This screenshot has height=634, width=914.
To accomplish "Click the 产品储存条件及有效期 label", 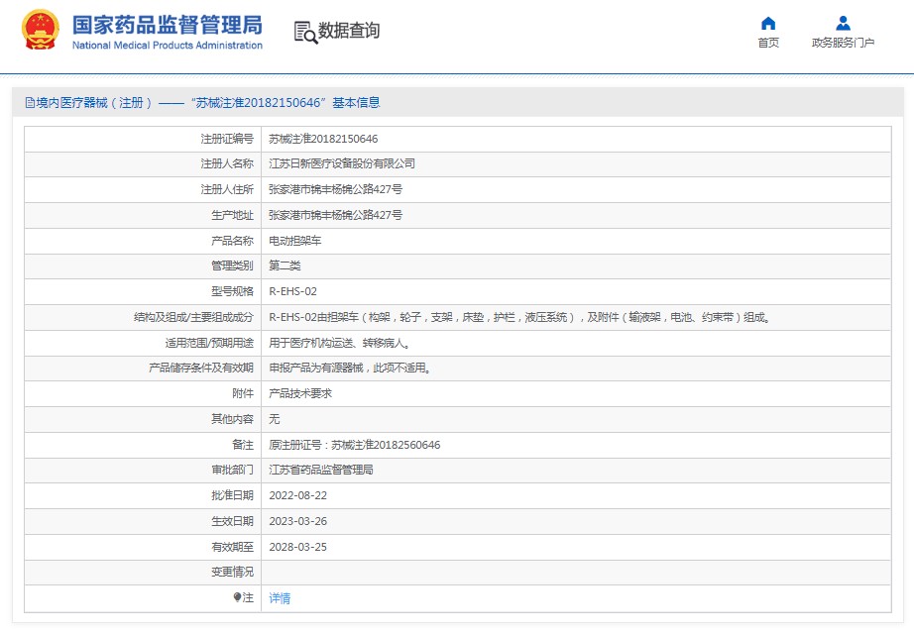I will pos(201,368).
